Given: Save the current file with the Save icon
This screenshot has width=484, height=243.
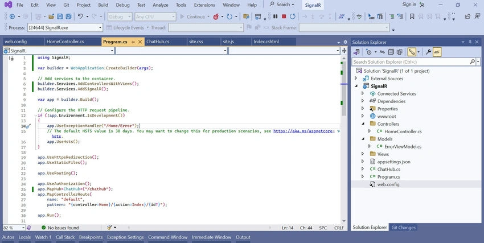Looking at the screenshot, I should (60, 17).
